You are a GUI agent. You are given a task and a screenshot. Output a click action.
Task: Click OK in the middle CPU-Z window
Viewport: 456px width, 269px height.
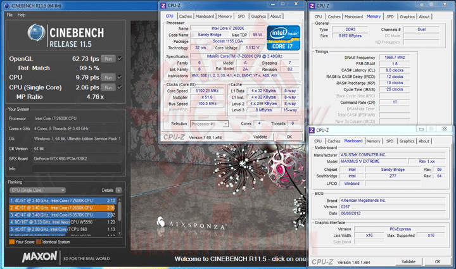pyautogui.click(x=289, y=137)
